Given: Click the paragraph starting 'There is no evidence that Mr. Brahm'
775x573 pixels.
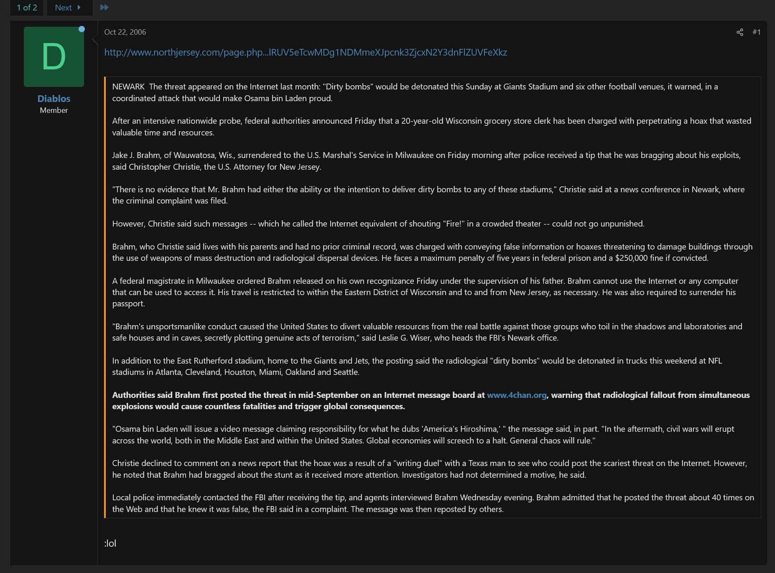Looking at the screenshot, I should pos(428,195).
